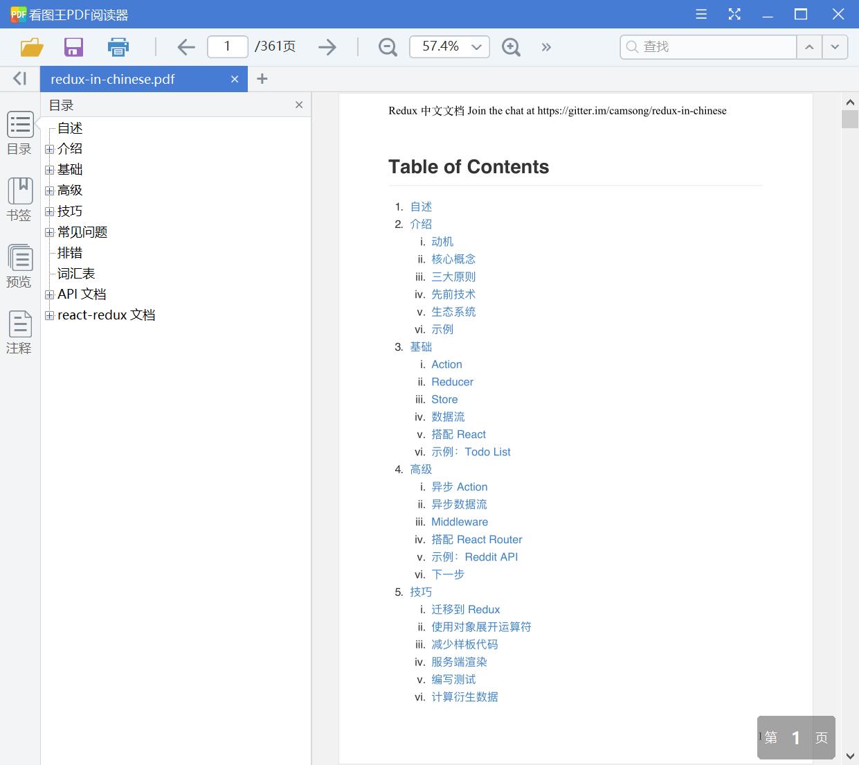Add a new tab with plus button
Screen dimensions: 859x765
point(262,79)
